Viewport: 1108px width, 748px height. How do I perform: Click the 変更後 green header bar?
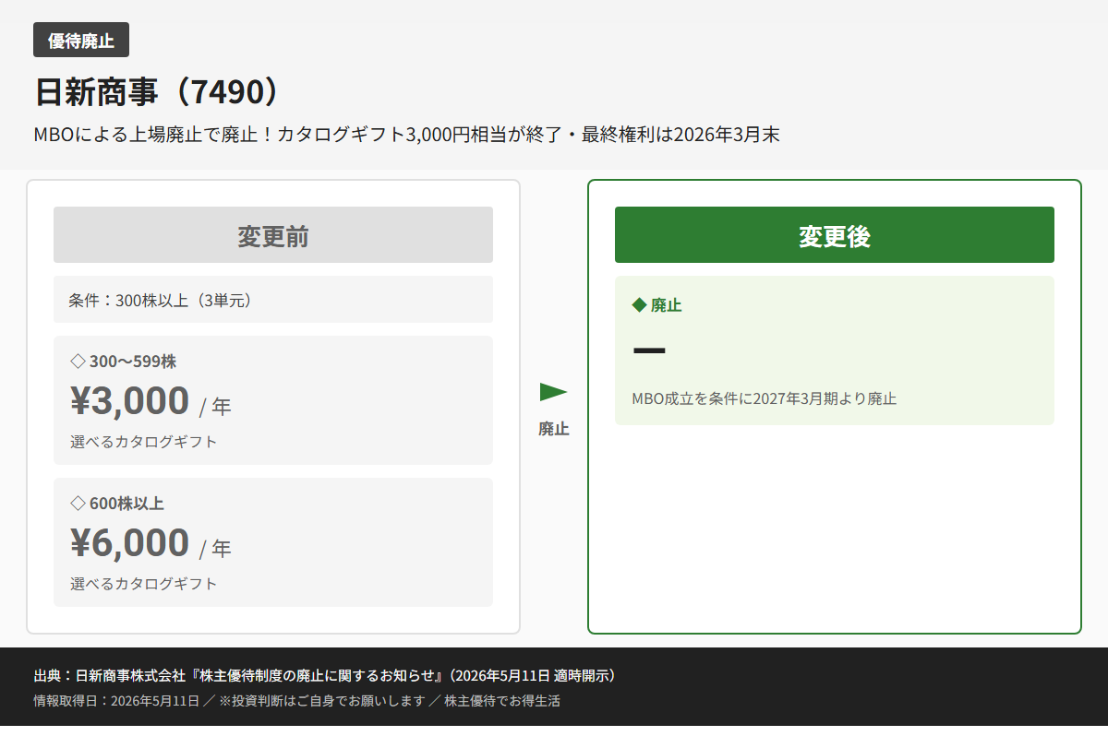point(835,235)
